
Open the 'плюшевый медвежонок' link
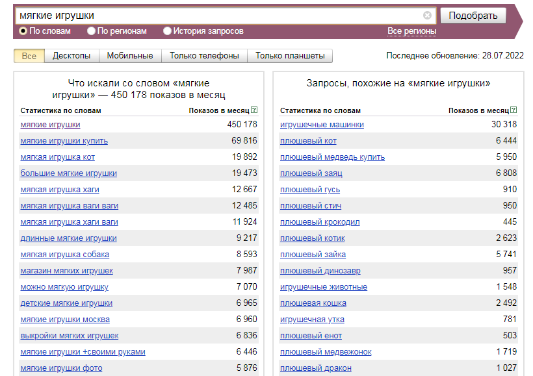coord(326,352)
